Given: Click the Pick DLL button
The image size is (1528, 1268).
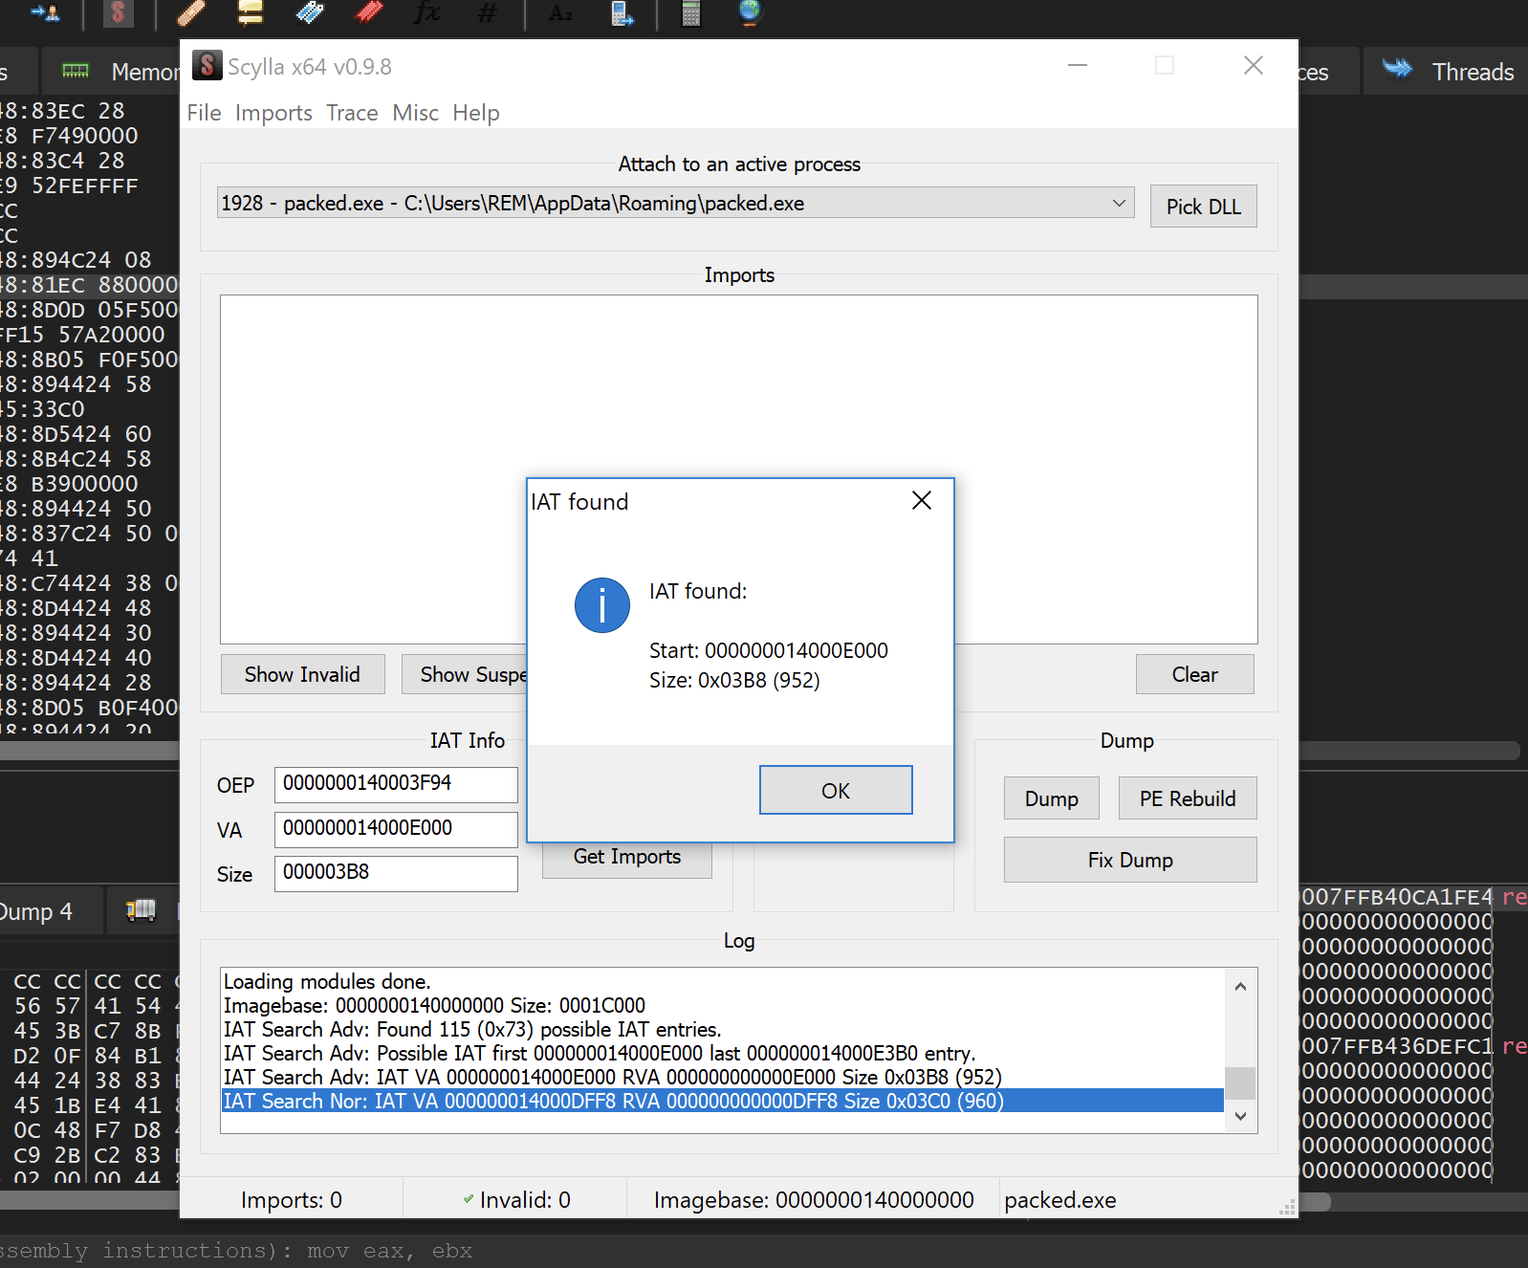Looking at the screenshot, I should 1203,207.
